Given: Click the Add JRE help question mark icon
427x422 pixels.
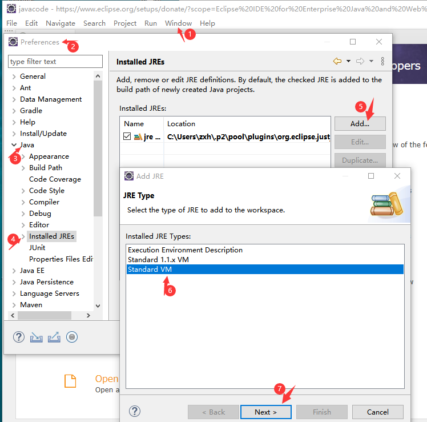Looking at the screenshot, I should (x=135, y=411).
